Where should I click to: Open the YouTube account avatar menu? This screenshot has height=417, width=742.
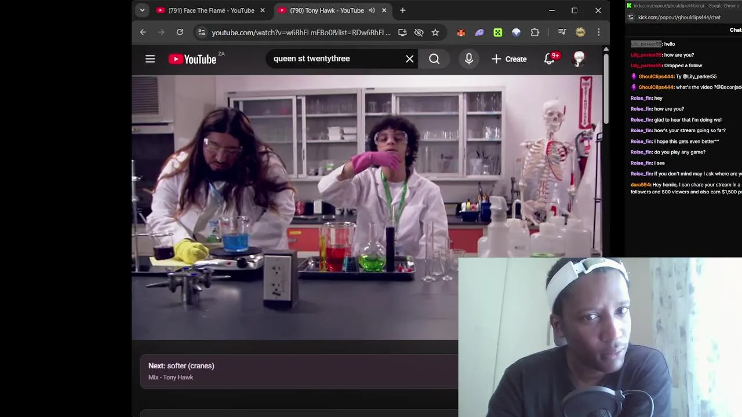click(x=579, y=58)
